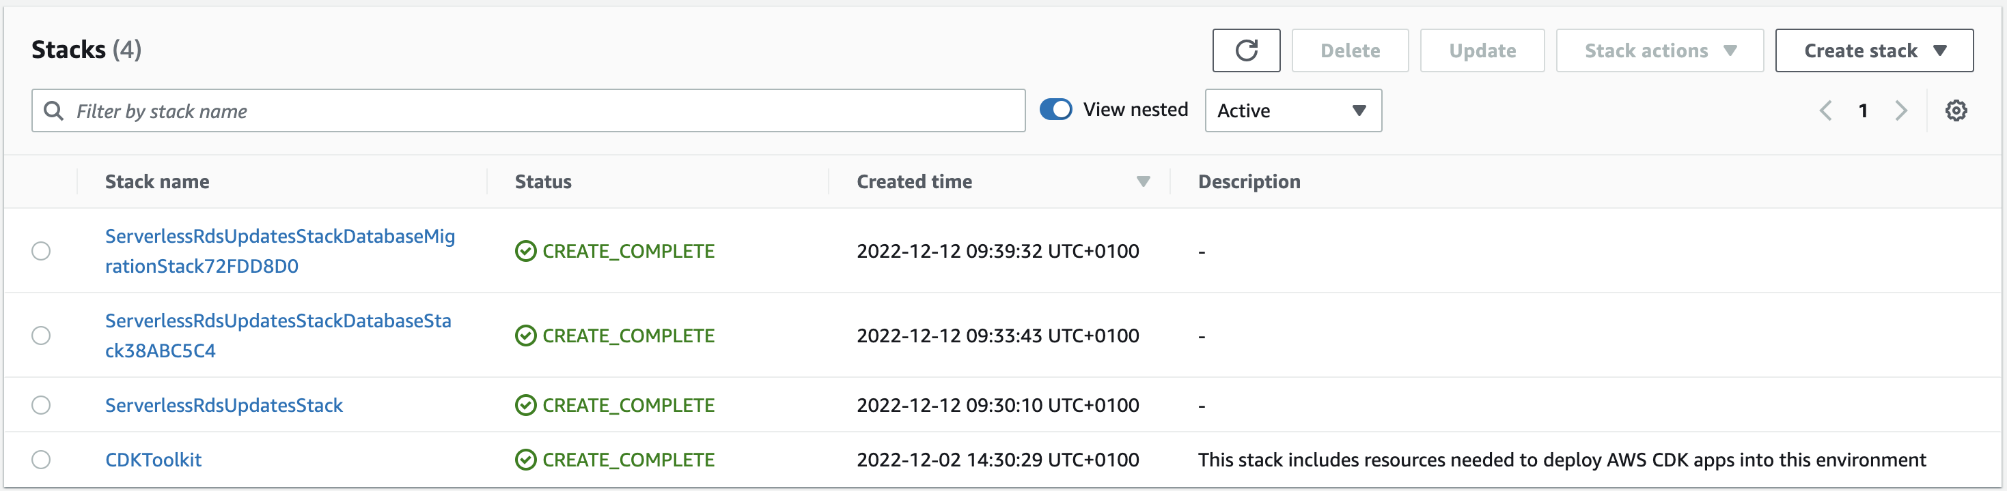Open the Active status filter dropdown
Viewport: 2007px width, 491px height.
click(1293, 110)
